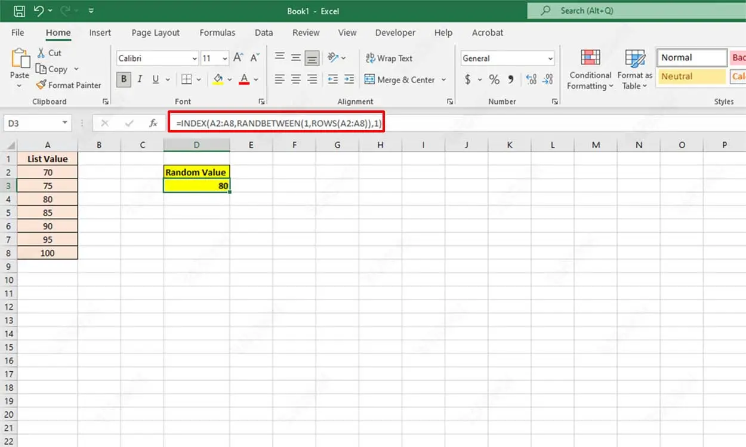Open the Formulas ribbon tab
The width and height of the screenshot is (746, 447).
click(217, 33)
